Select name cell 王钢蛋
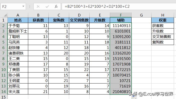 18,81
